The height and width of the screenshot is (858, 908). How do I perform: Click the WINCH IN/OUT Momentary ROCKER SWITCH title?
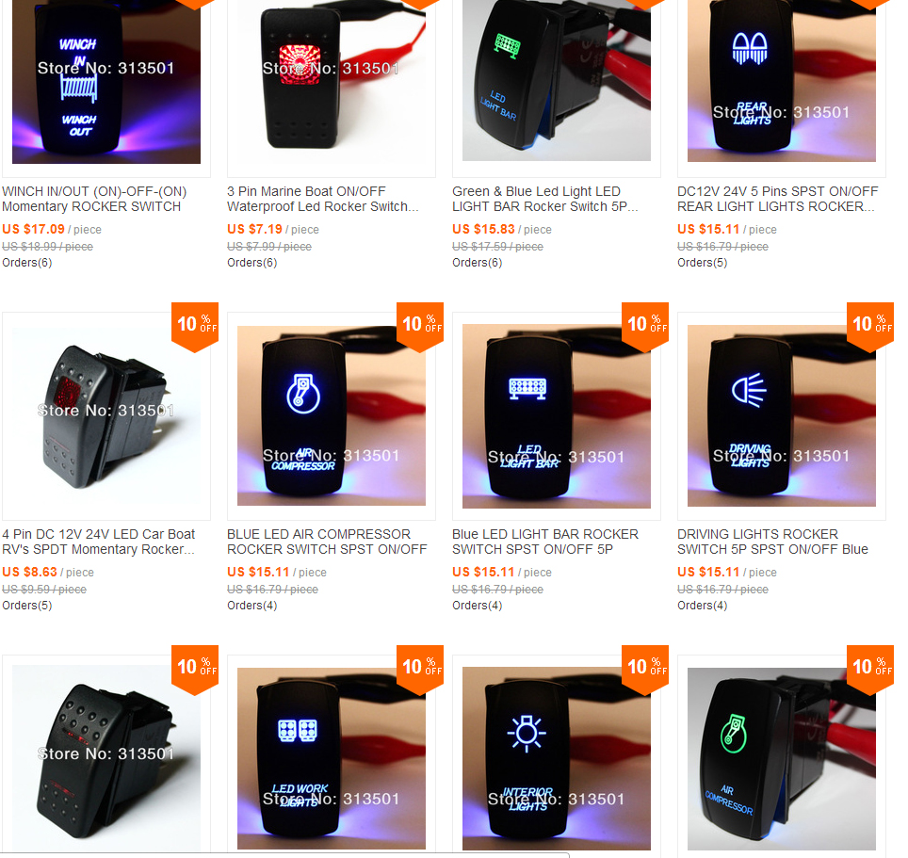(x=94, y=199)
